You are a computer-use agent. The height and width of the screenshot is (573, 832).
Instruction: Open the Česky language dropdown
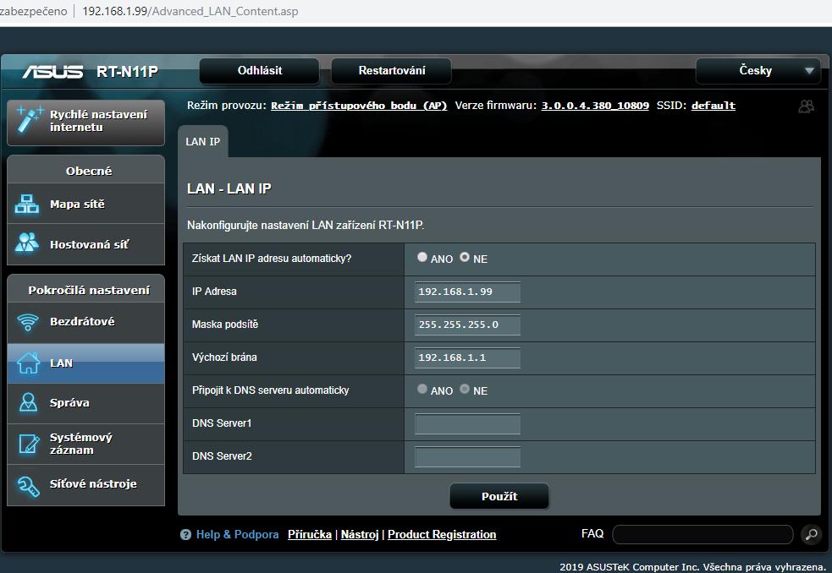point(758,71)
